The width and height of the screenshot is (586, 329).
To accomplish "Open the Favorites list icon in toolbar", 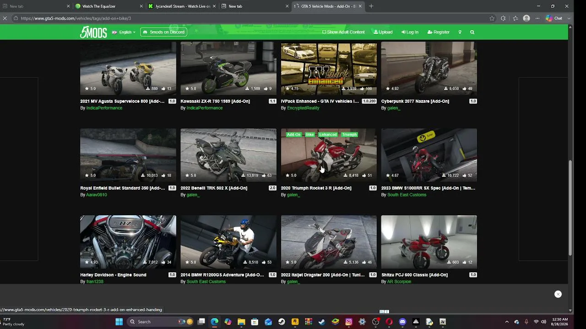I will pyautogui.click(x=515, y=18).
